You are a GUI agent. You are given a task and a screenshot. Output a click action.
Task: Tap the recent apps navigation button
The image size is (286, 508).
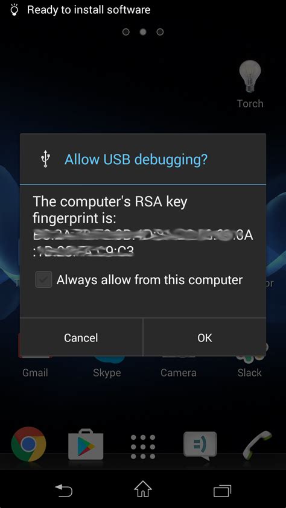click(x=222, y=491)
